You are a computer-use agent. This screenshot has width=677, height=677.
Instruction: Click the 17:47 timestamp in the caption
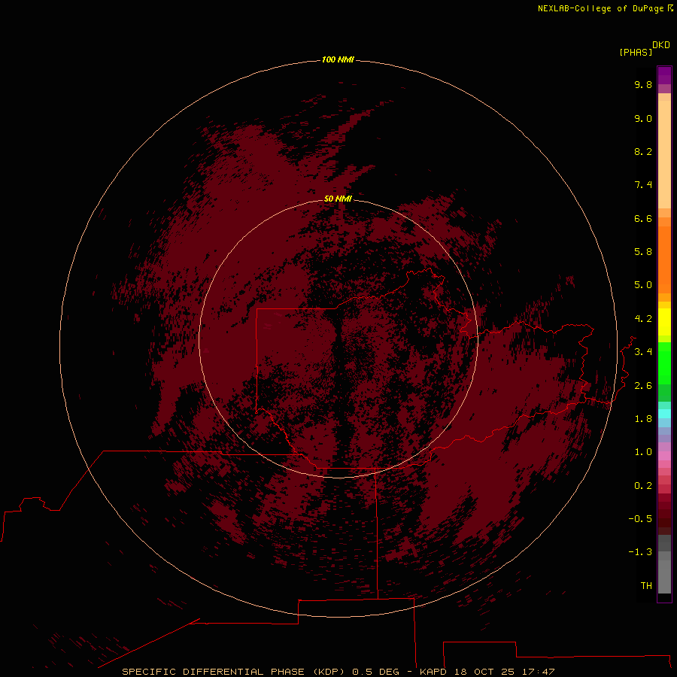click(x=538, y=672)
